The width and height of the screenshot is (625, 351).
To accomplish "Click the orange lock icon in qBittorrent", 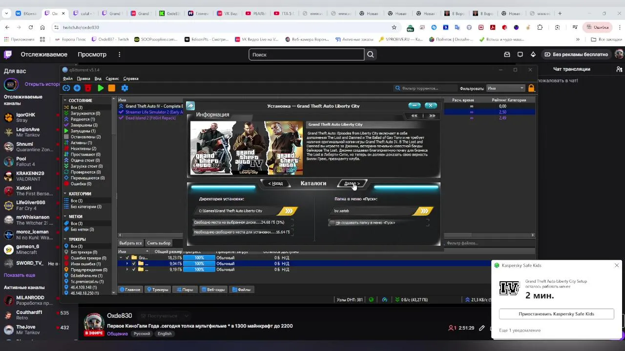I will [x=531, y=88].
